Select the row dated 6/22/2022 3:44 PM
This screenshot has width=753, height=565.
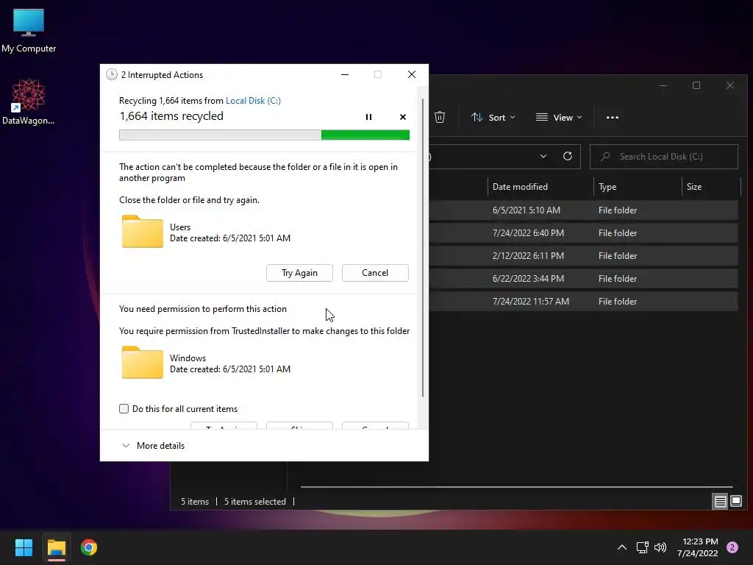(x=583, y=279)
